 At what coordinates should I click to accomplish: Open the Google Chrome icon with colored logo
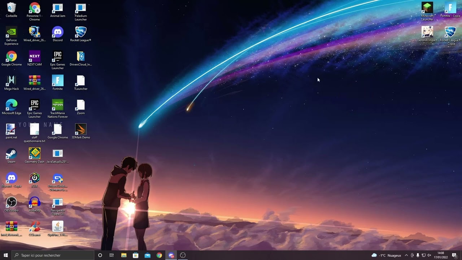click(11, 58)
